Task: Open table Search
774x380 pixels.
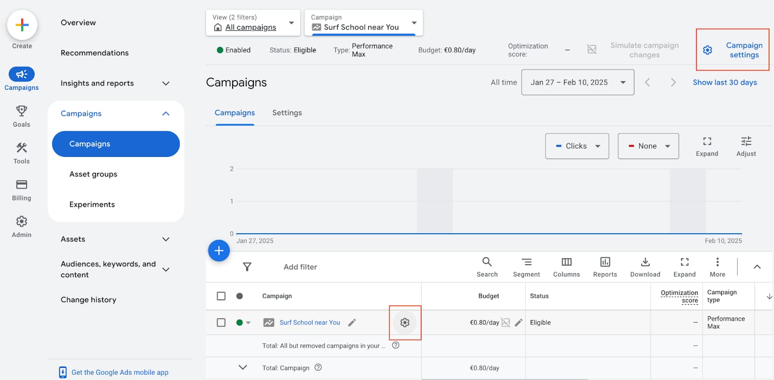Action: point(487,267)
